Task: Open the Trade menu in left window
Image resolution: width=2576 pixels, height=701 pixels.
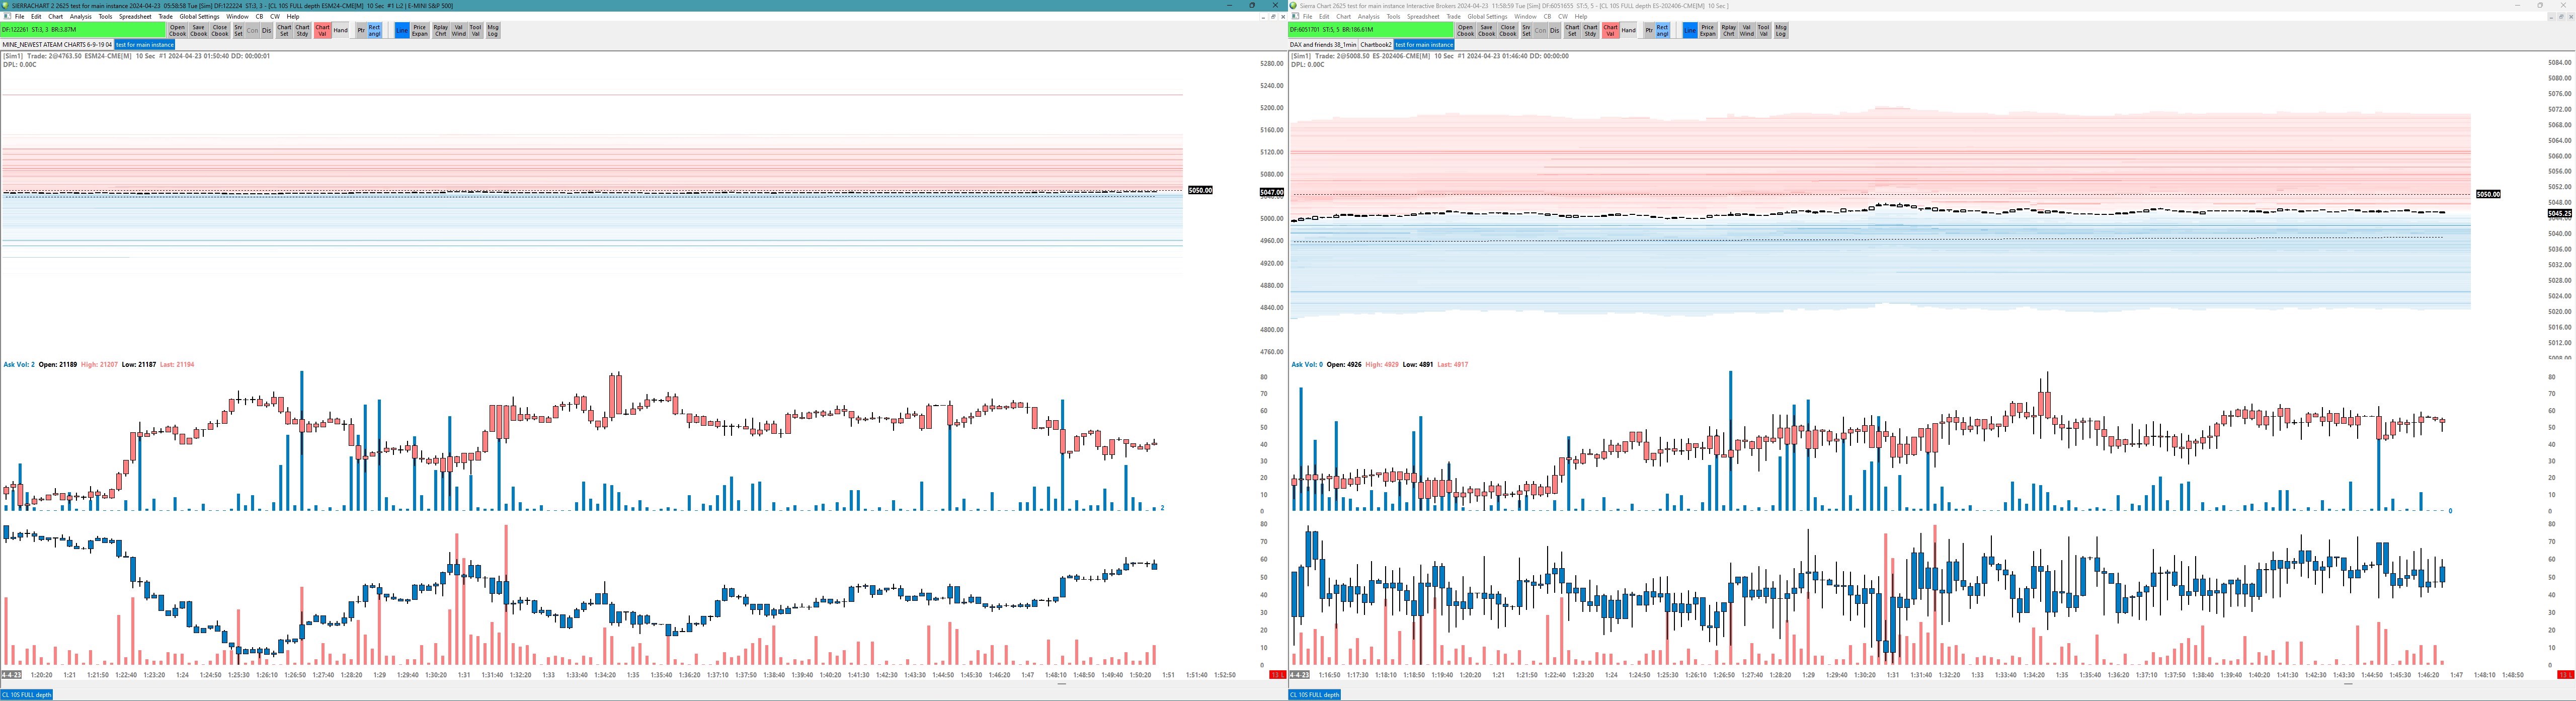Action: 165,17
